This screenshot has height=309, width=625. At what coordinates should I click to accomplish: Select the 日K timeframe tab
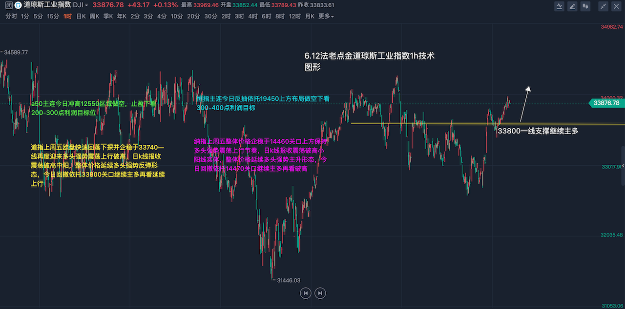pos(81,16)
